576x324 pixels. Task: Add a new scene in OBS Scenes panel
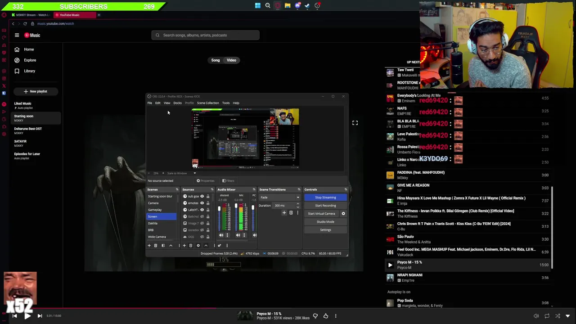click(149, 245)
